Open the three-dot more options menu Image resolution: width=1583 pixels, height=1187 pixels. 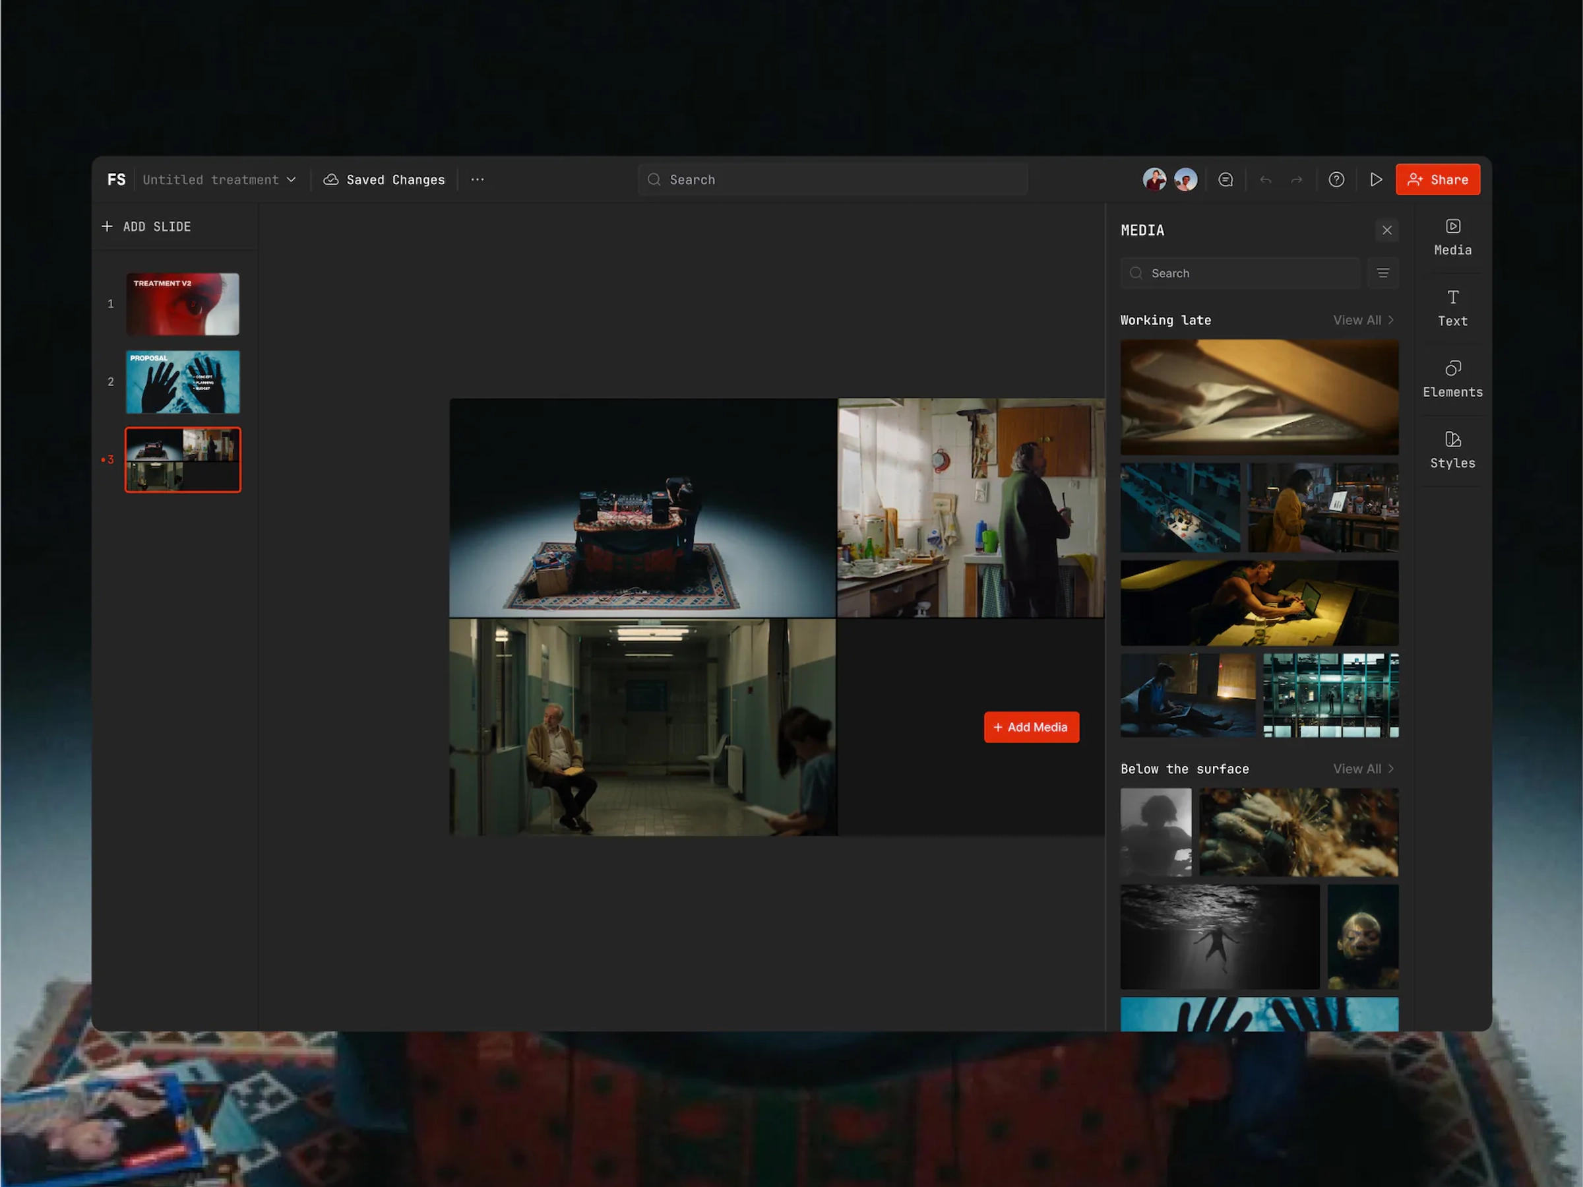[478, 179]
